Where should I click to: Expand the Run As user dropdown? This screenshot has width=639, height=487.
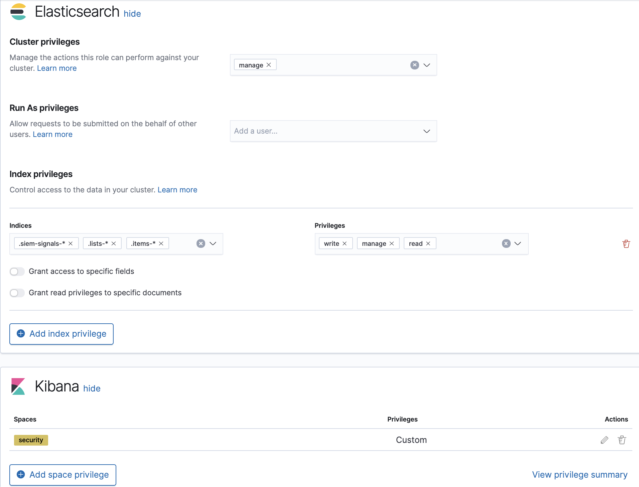(x=427, y=131)
